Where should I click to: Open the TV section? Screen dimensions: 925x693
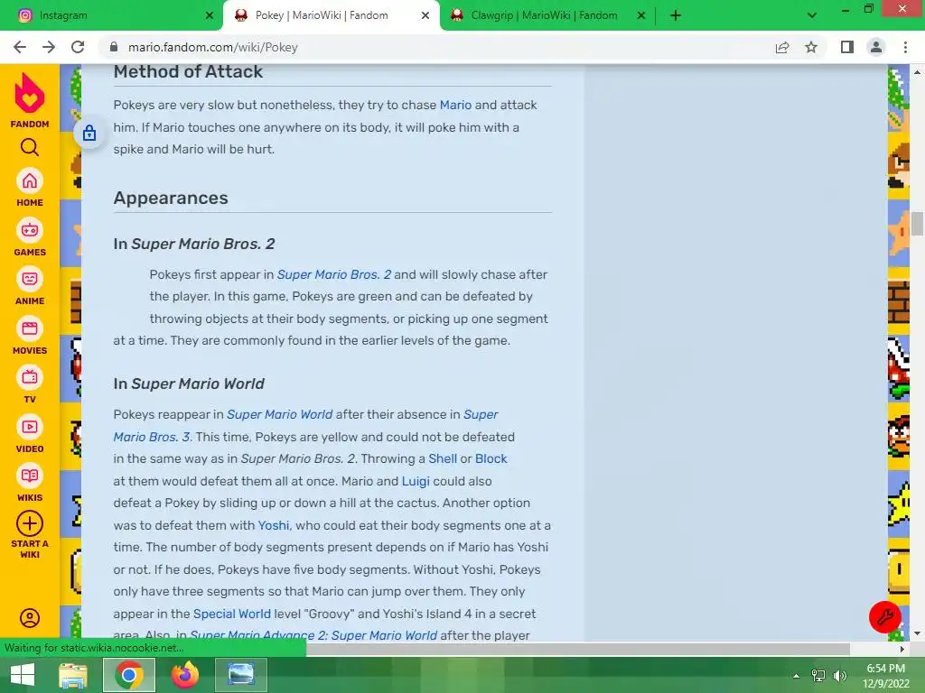[30, 384]
